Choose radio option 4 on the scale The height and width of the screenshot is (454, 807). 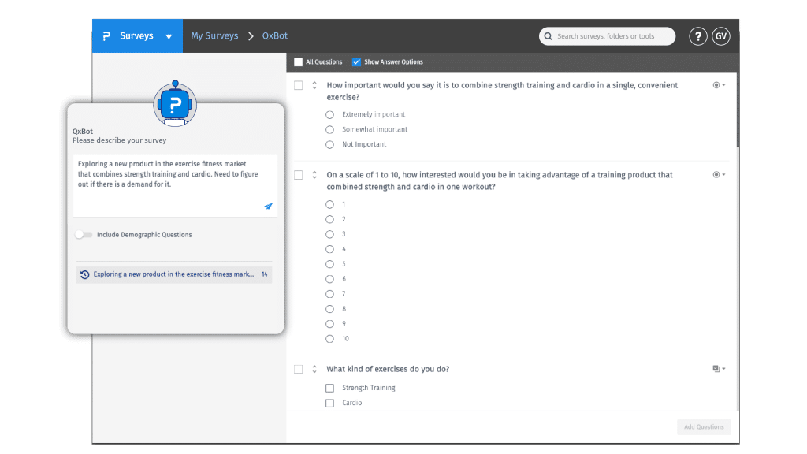coord(330,249)
